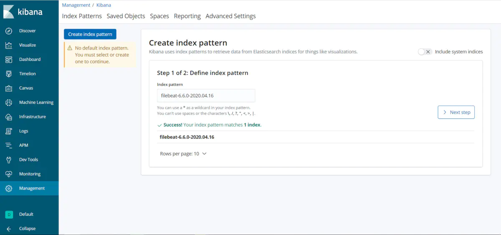Open the Dev Tools wrench icon
501x235 pixels.
[x=9, y=160]
